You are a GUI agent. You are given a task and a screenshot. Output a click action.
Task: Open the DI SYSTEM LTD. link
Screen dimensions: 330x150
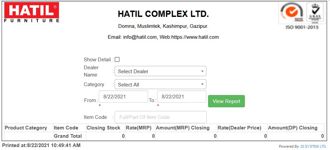pyautogui.click(x=314, y=146)
